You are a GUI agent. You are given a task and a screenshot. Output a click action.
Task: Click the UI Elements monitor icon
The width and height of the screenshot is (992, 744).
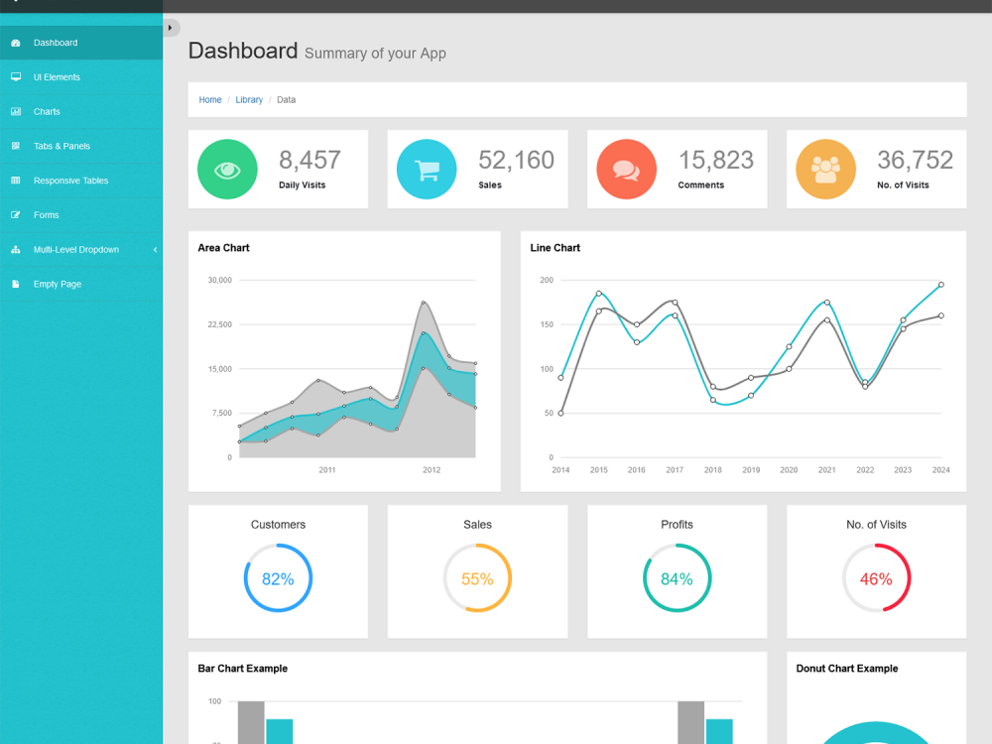[x=15, y=77]
